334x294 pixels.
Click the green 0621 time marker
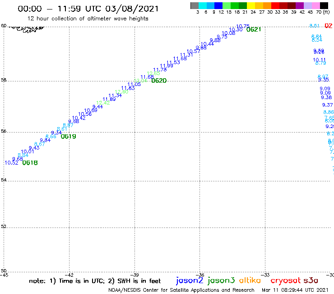click(x=254, y=29)
